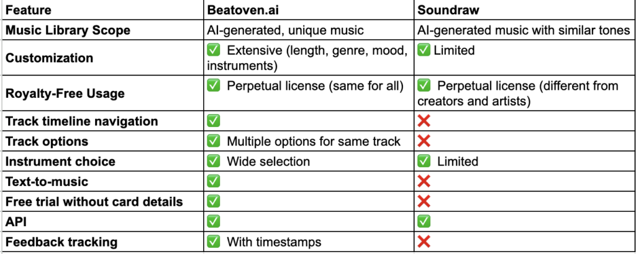Click the green checkmark beside Beatoven.ai's Wide selection
Viewport: 636px width, 254px height.
click(x=214, y=162)
